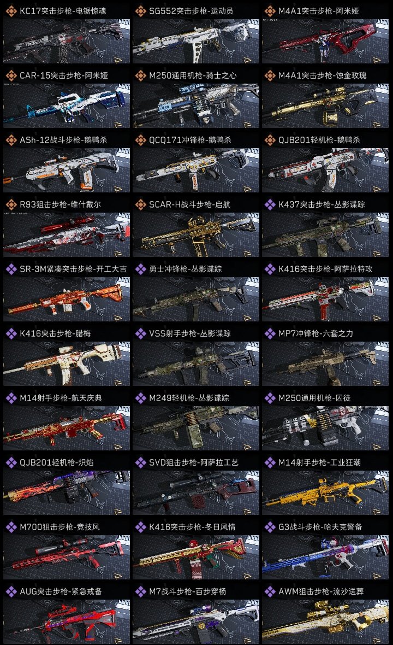Viewport: 393px width, 645px height.
Task: Open the CAR-15突击步枪-阿米娅 skin preview
Action: pos(67,105)
